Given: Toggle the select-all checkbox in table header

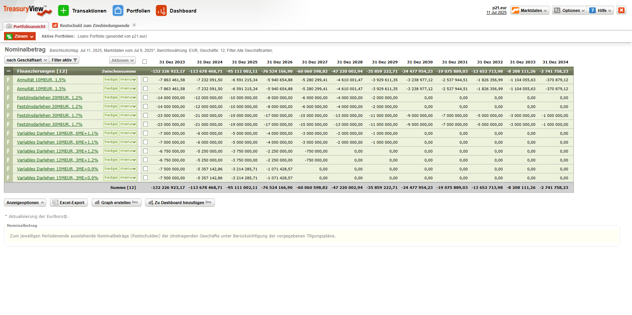Looking at the screenshot, I should [145, 62].
